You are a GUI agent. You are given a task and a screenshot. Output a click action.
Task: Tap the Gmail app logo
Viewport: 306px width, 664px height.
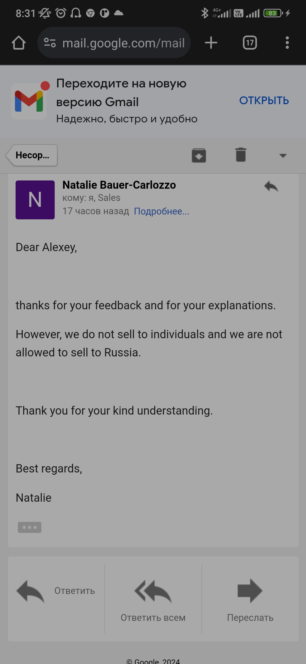[29, 101]
